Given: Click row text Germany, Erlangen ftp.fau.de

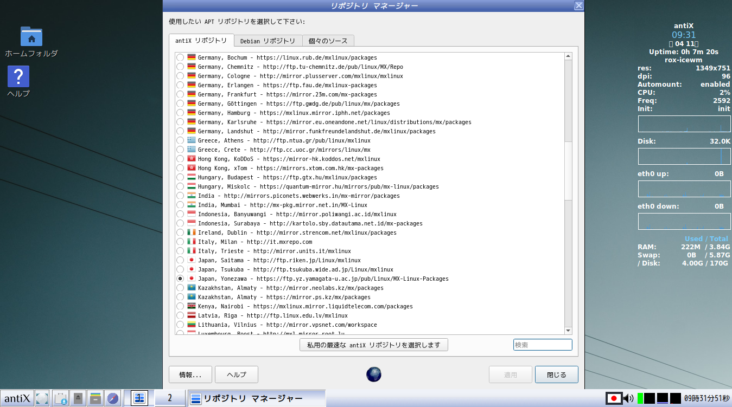Looking at the screenshot, I should pos(288,85).
